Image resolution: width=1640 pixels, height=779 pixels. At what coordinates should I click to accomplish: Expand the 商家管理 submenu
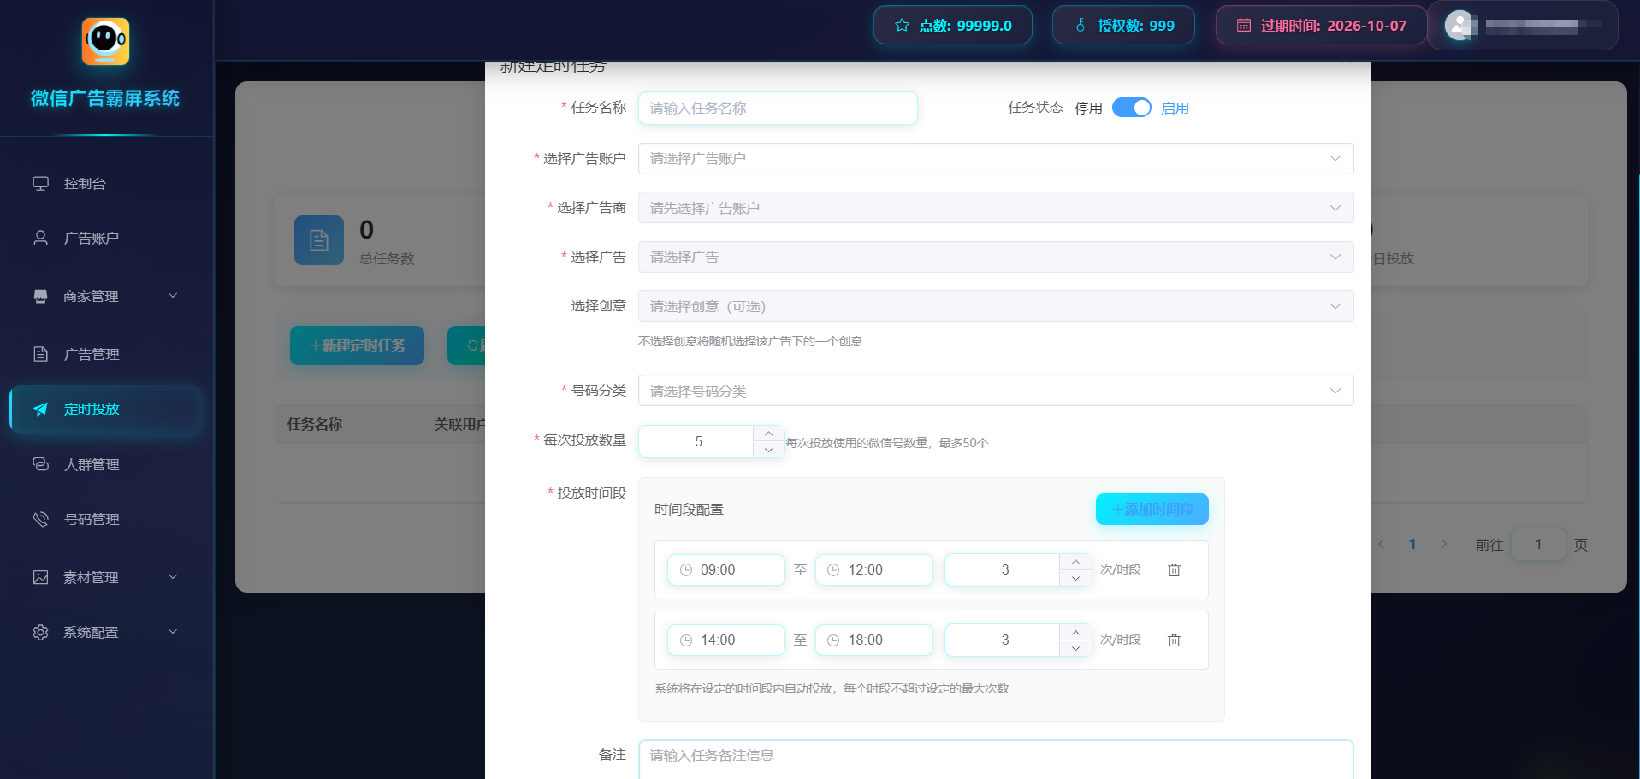173,296
